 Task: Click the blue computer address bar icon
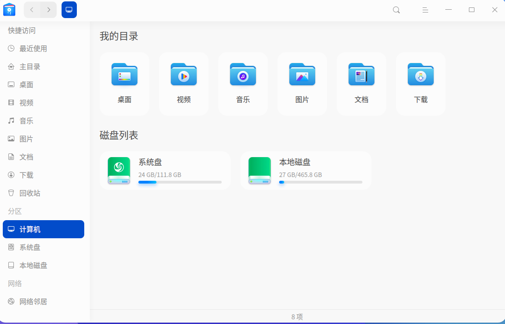[x=69, y=10]
